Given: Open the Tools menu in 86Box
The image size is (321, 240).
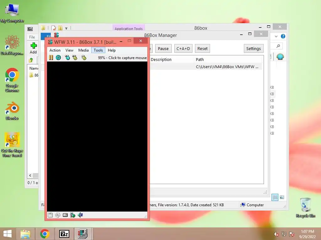Looking at the screenshot, I should pyautogui.click(x=98, y=50).
